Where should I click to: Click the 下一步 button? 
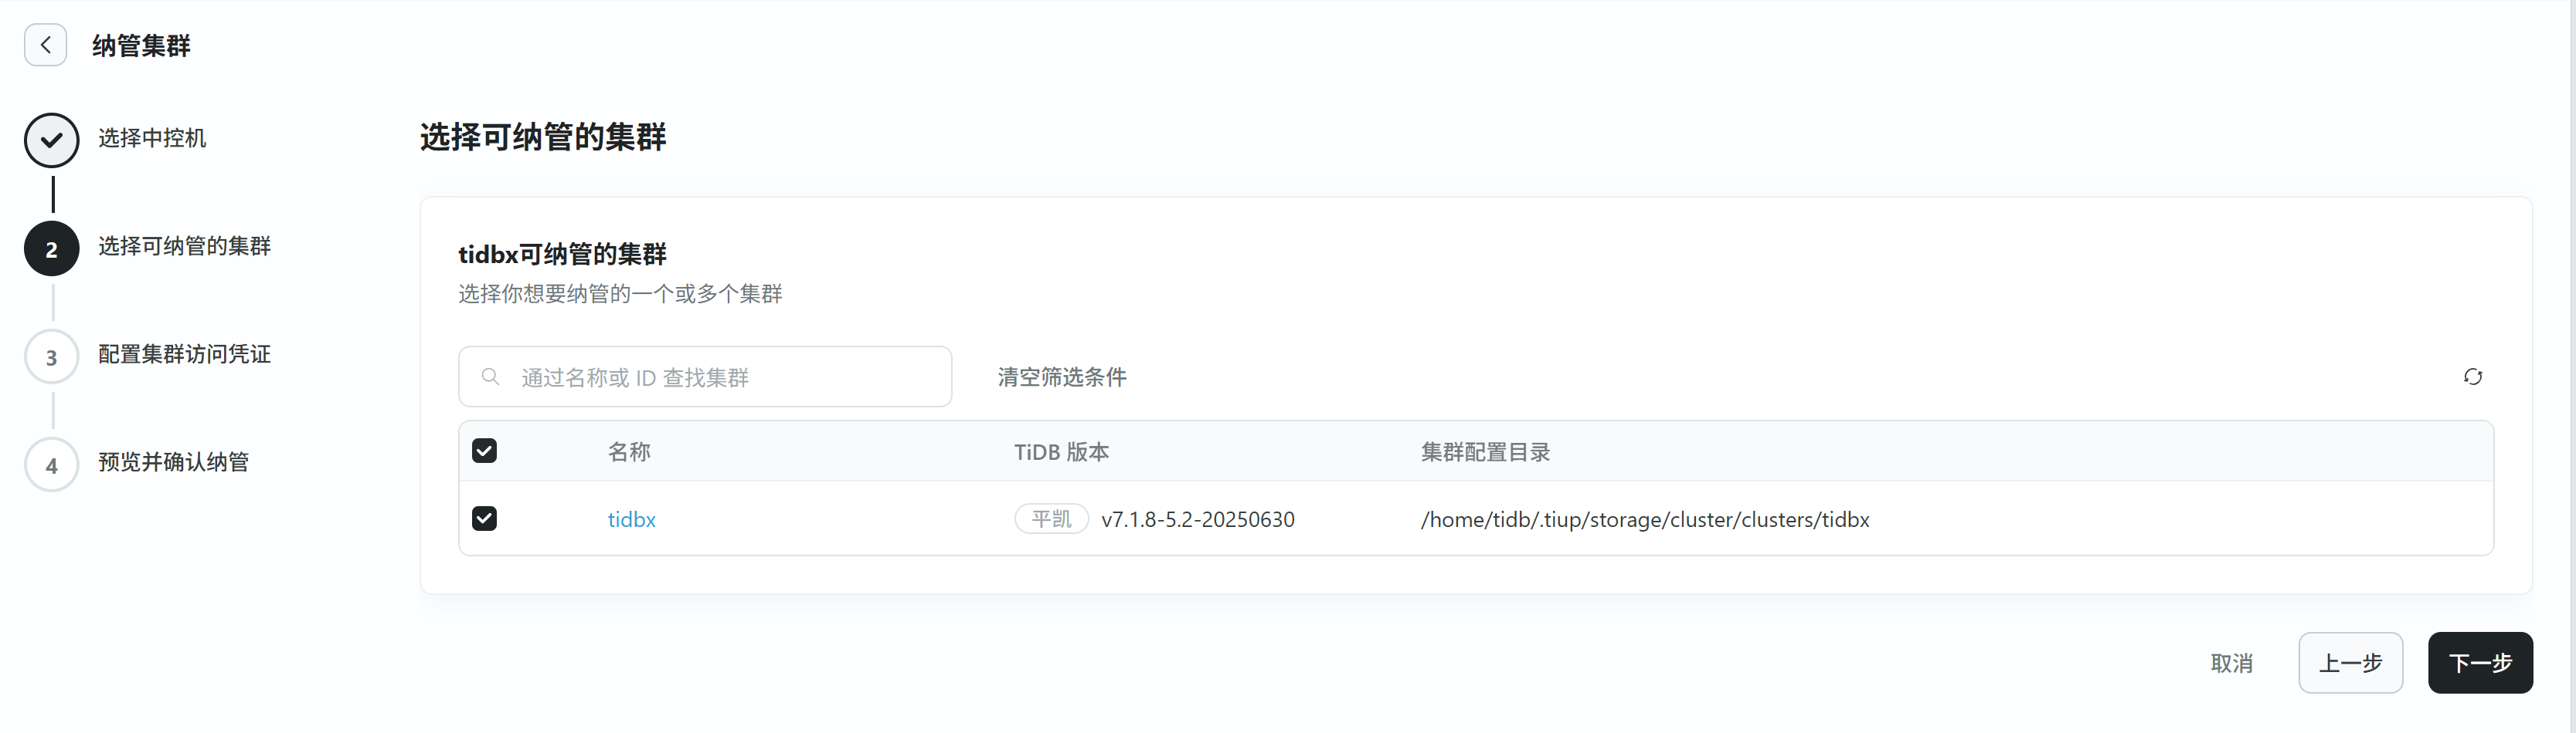[2479, 663]
